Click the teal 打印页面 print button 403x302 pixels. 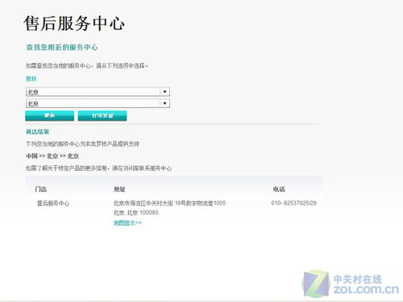pyautogui.click(x=102, y=116)
